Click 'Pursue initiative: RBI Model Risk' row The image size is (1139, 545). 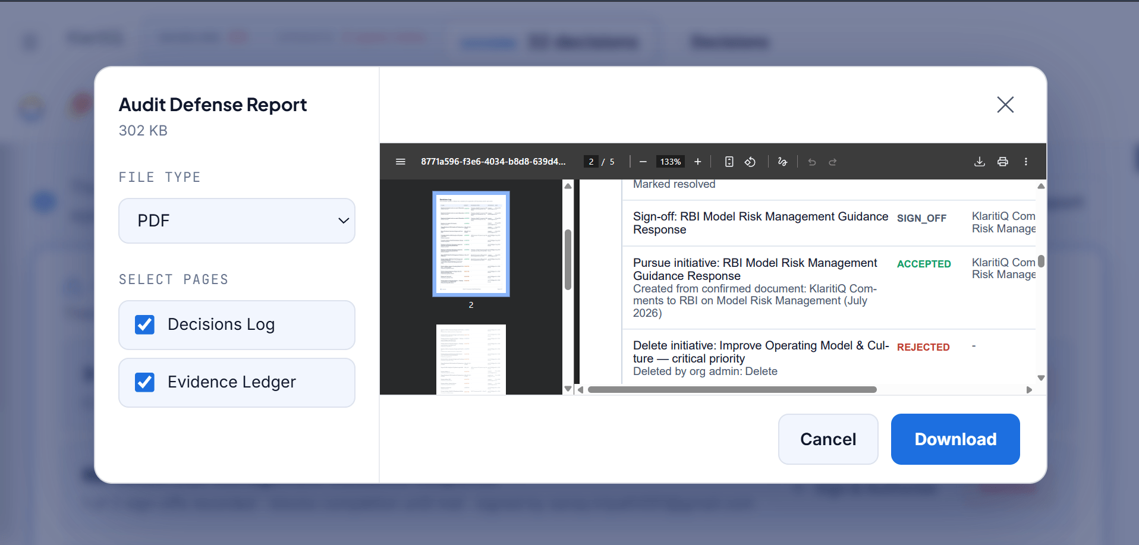point(829,288)
